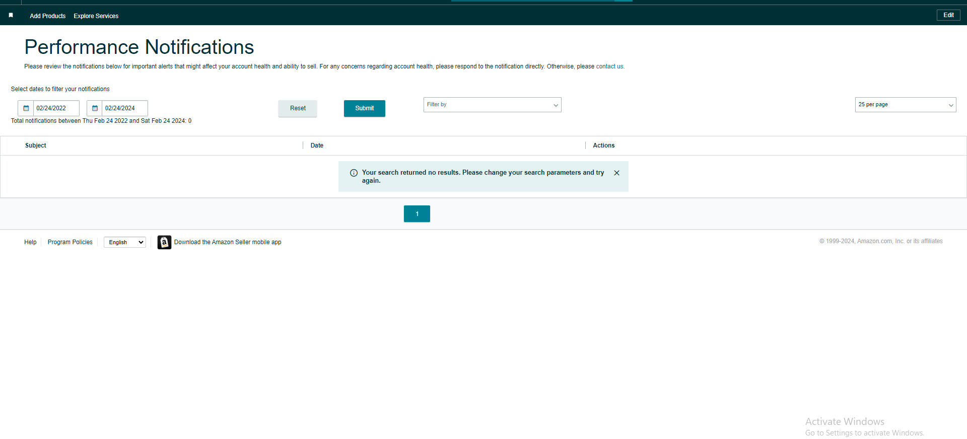Open Add Products menu item
967x439 pixels.
[48, 16]
